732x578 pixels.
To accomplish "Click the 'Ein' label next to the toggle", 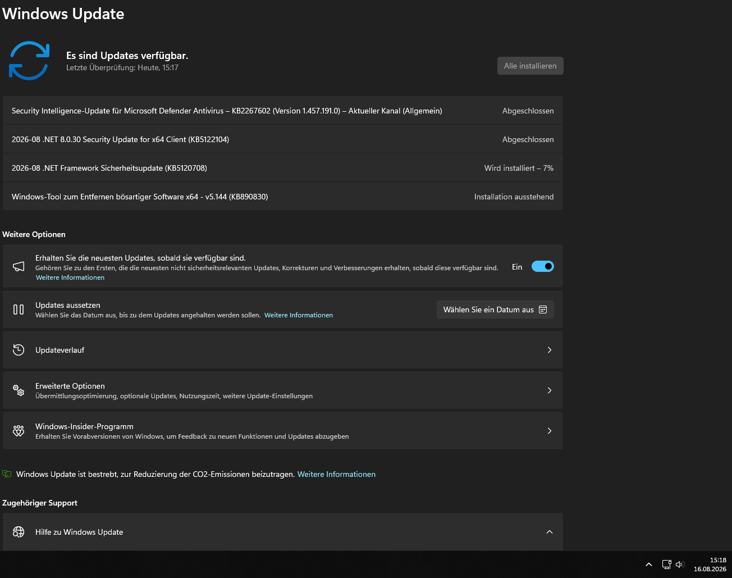I will pos(517,267).
